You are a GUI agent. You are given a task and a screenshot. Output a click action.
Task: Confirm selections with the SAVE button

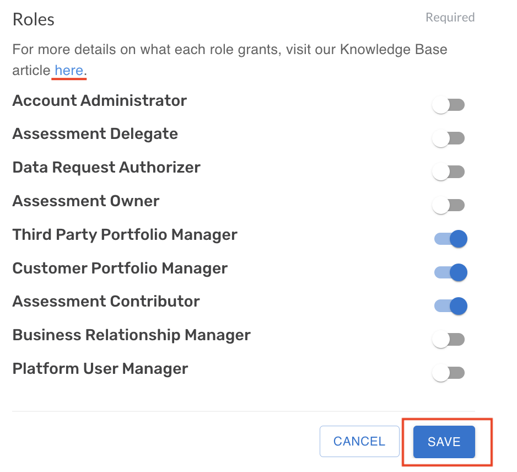(443, 441)
